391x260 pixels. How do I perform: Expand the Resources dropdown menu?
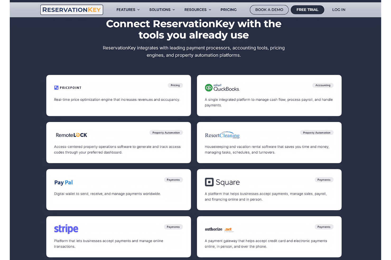[x=198, y=10]
